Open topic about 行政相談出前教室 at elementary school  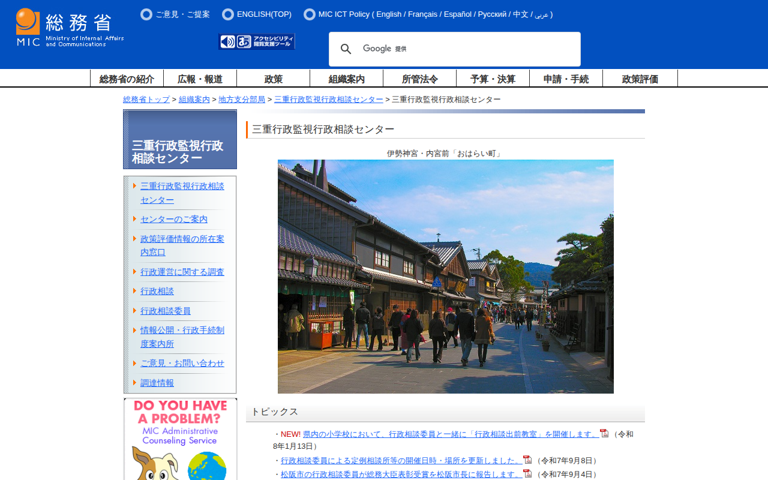[x=451, y=434]
